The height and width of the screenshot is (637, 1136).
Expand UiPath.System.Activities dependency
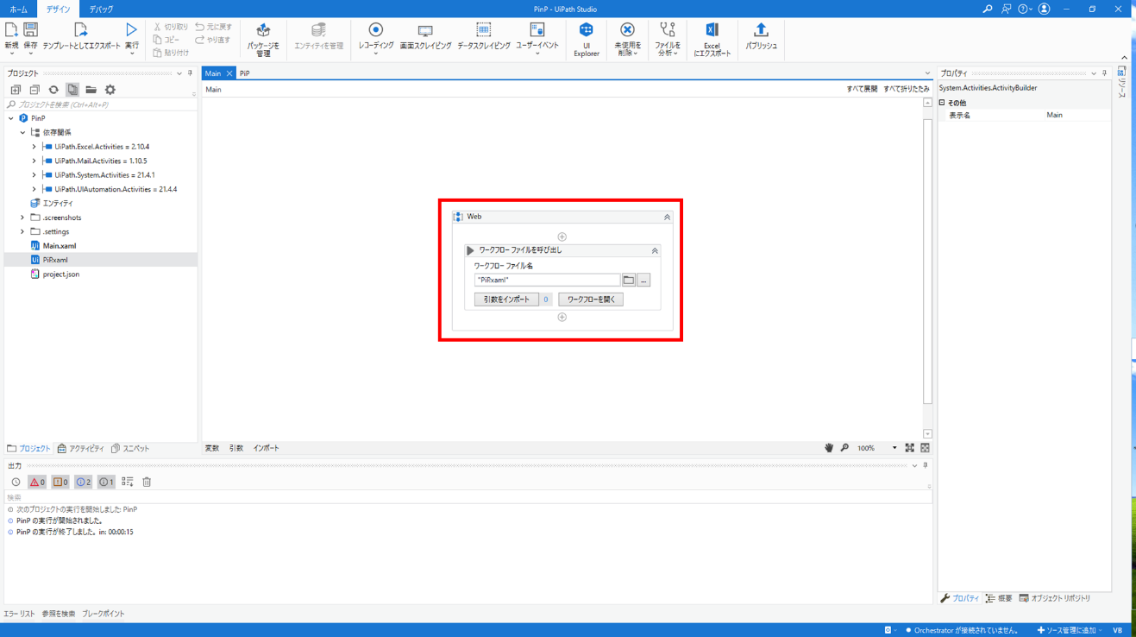[x=35, y=175]
